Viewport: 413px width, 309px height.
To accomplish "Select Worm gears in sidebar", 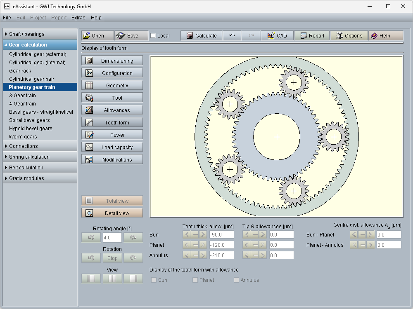I will pos(23,137).
